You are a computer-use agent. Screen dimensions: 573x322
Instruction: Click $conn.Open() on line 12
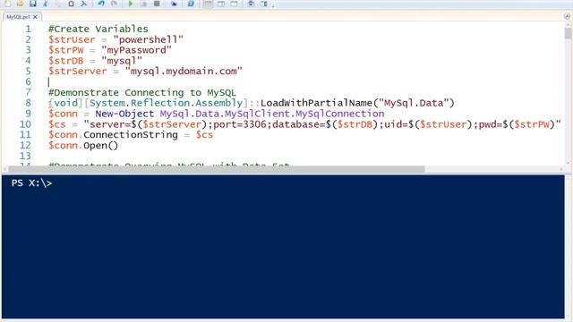point(83,145)
